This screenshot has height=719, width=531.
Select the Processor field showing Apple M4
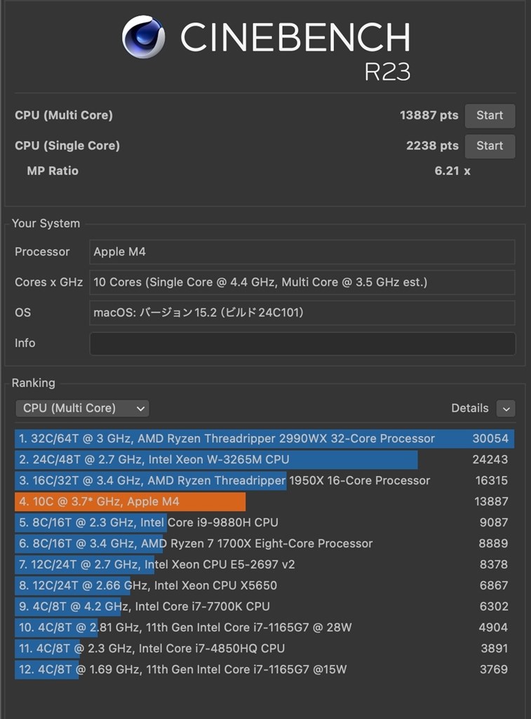coord(302,252)
